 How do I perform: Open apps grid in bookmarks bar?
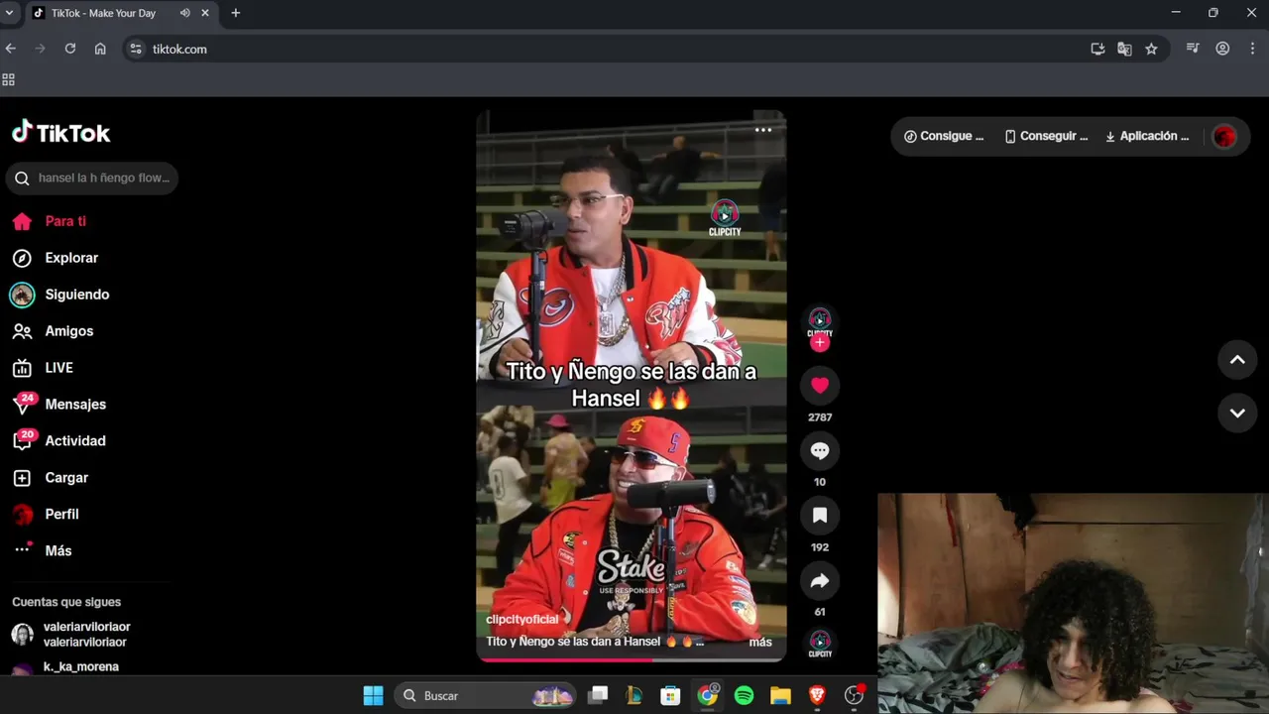(9, 80)
